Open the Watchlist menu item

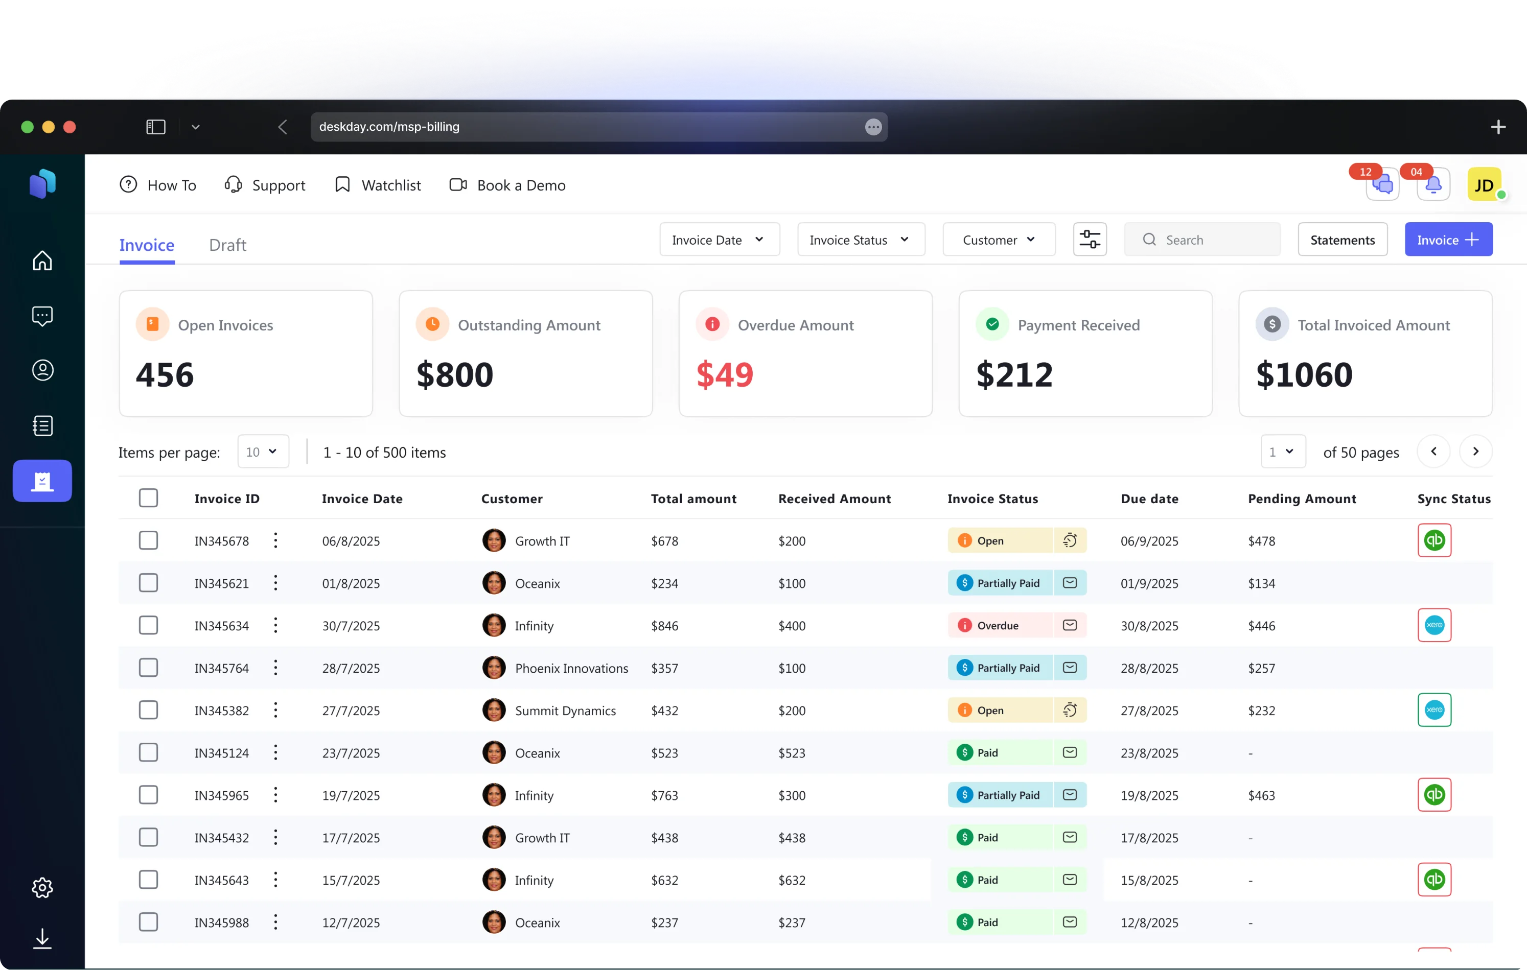(x=378, y=185)
